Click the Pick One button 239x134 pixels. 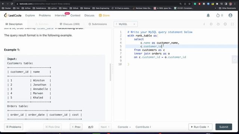coord(52,127)
